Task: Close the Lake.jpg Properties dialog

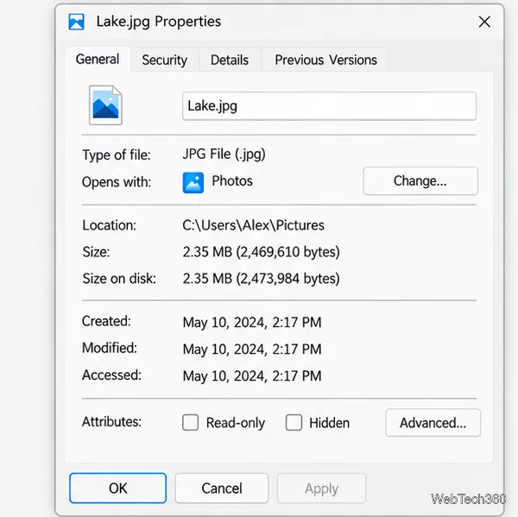Action: (x=484, y=22)
